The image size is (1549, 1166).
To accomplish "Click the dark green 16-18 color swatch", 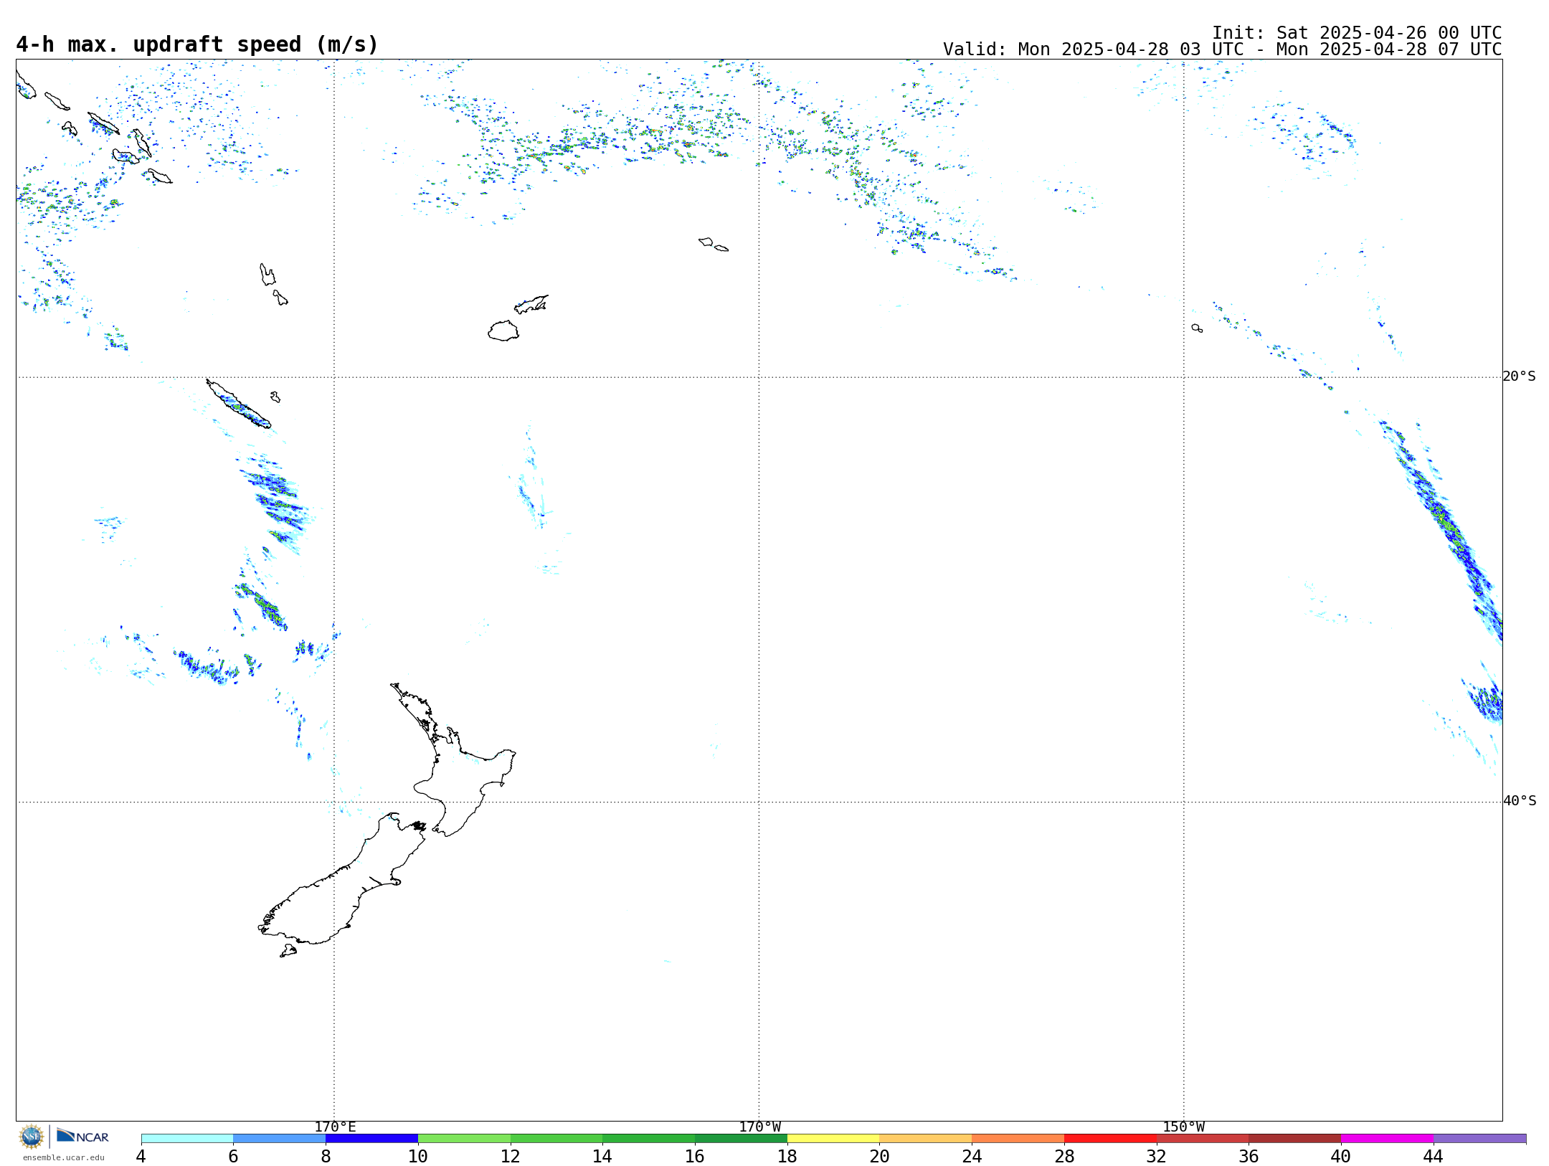I will click(741, 1139).
